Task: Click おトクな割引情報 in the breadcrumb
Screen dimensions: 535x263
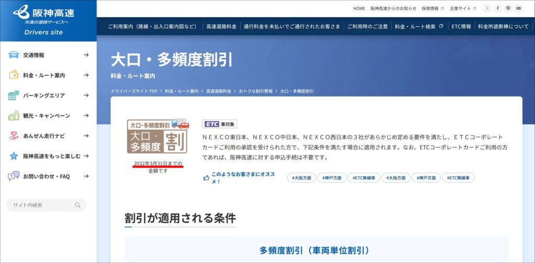Action: 255,91
